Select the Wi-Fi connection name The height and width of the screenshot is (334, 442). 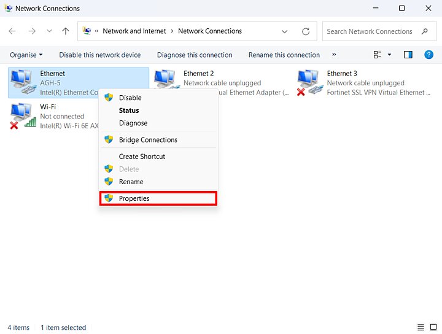pyautogui.click(x=48, y=107)
